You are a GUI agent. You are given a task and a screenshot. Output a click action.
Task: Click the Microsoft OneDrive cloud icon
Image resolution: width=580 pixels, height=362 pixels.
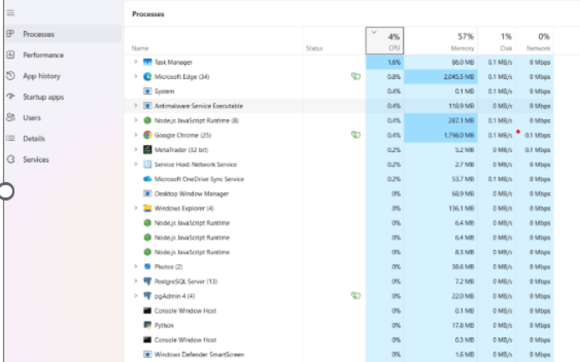(x=147, y=179)
